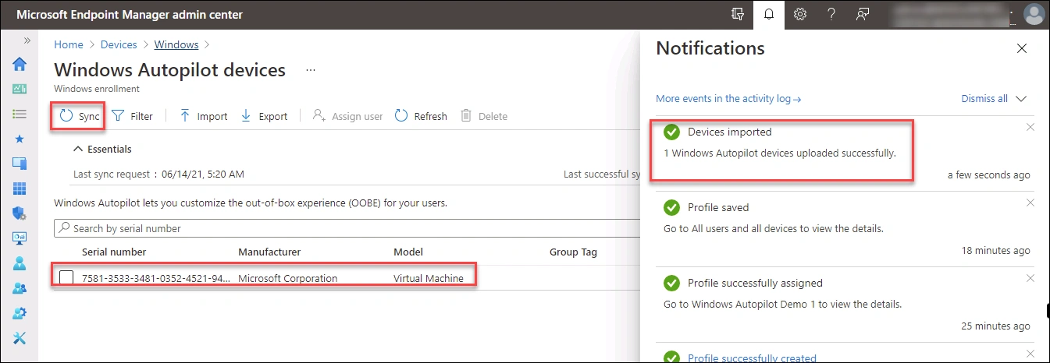1050x363 pixels.
Task: Open the Profile saved notification title
Action: 718,208
